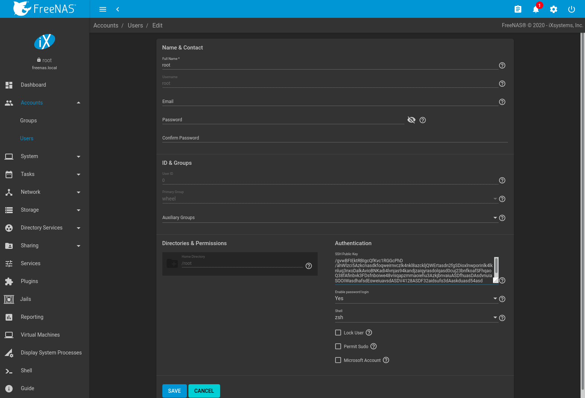Click the SSH Public Key scrollbar
The height and width of the screenshot is (398, 585).
(x=496, y=266)
